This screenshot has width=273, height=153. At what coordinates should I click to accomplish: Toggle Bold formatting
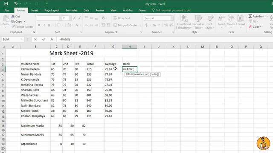(x=39, y=25)
